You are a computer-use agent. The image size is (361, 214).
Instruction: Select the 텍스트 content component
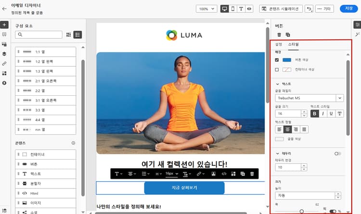[x=46, y=174]
